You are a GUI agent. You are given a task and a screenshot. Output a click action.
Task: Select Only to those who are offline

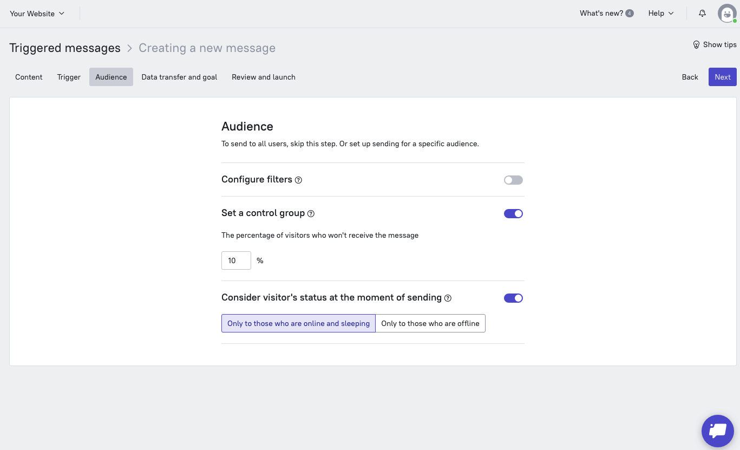(430, 323)
